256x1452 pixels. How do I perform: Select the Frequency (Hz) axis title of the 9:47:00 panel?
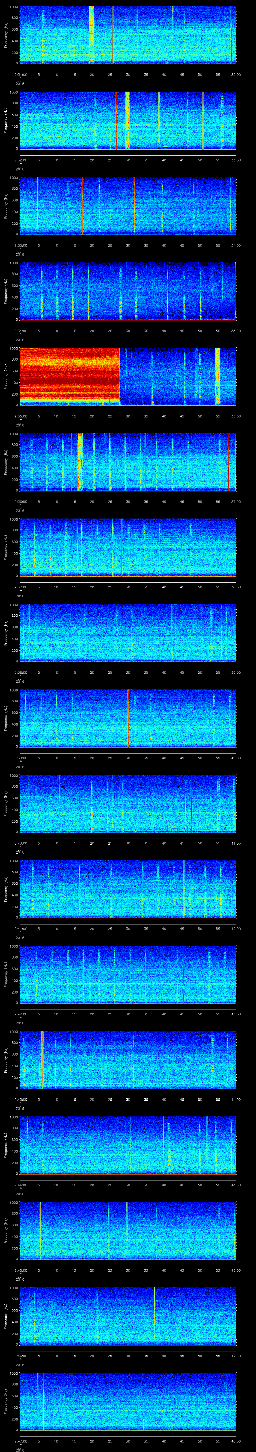click(x=6, y=1401)
